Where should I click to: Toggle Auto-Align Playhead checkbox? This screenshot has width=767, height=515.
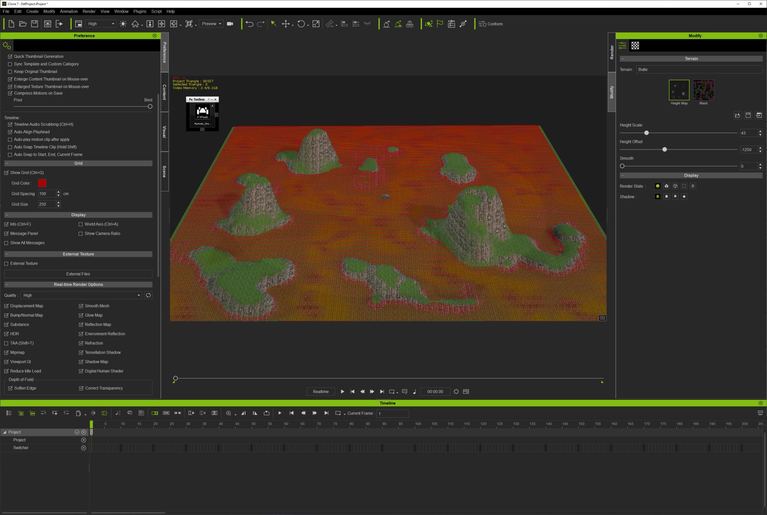click(10, 132)
